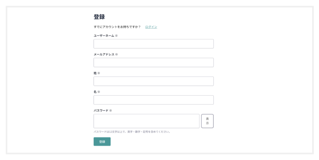
Task: Click the メールアドレス field label
Action: (x=104, y=54)
